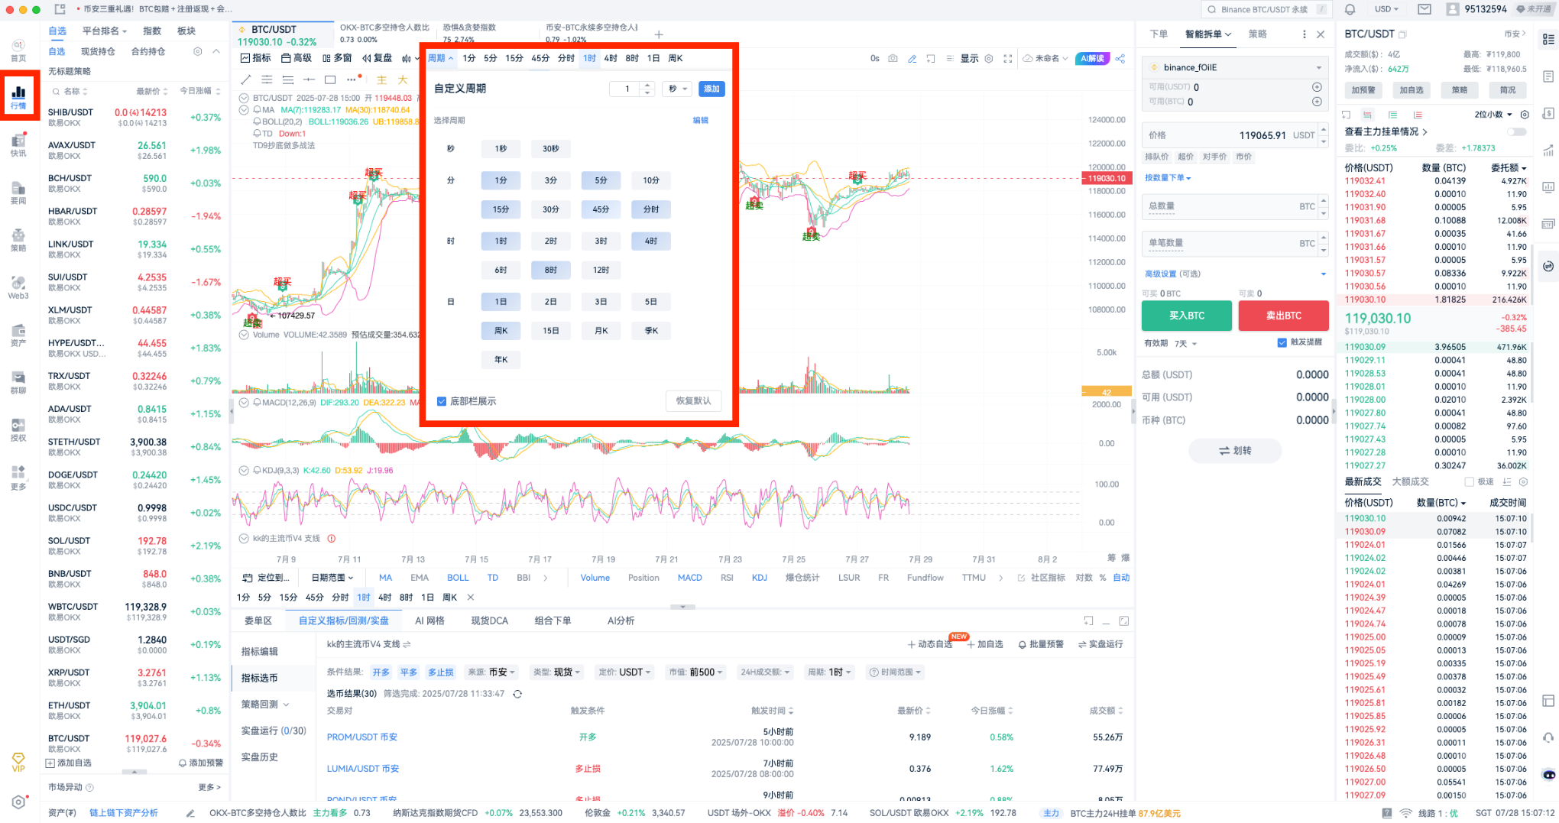The width and height of the screenshot is (1559, 823).
Task: Toggle the 8时 period chip in popup
Action: [551, 270]
